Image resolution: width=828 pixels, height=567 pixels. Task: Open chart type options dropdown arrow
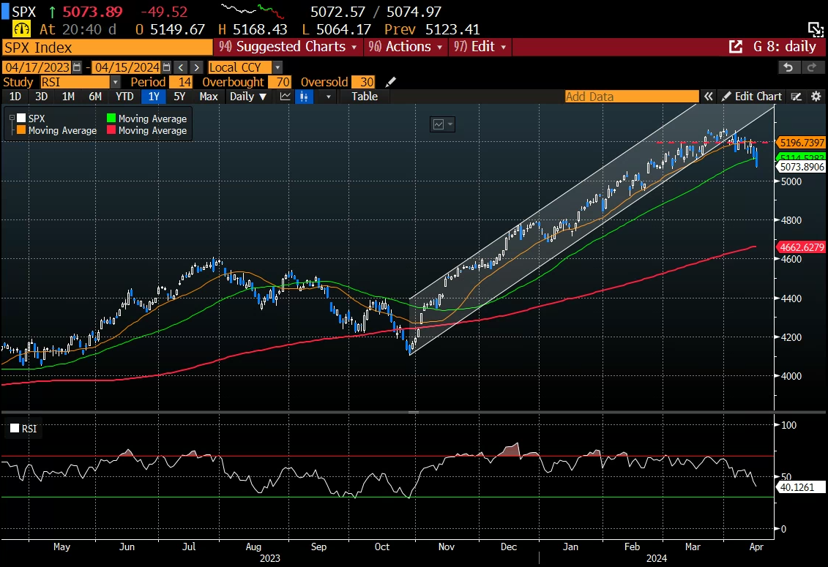tap(329, 97)
